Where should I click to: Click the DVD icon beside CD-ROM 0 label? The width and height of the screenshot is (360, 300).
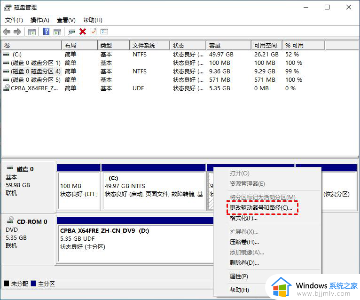tap(10, 220)
